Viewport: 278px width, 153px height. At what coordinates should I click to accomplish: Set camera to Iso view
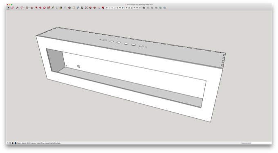[x=127, y=8]
